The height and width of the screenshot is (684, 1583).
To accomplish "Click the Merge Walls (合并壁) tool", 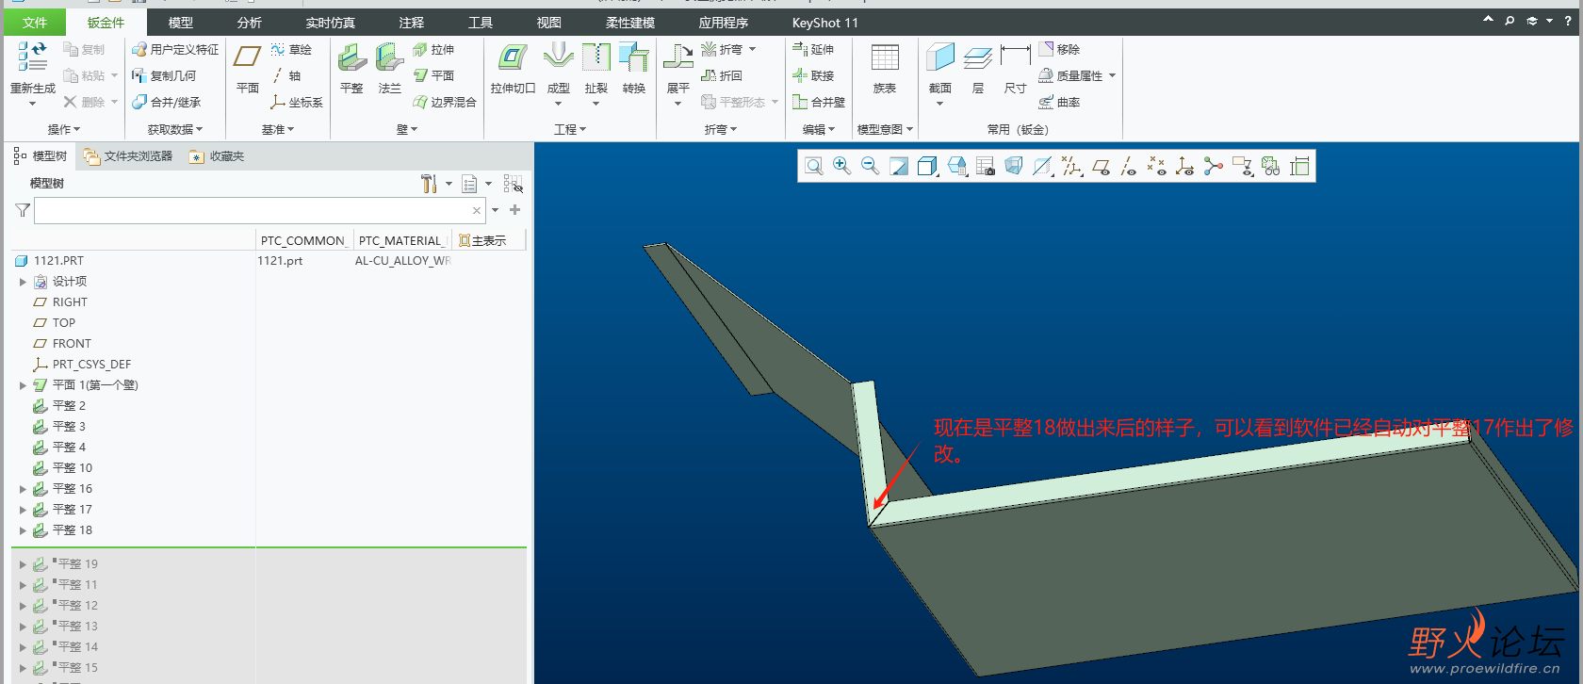I will [x=819, y=102].
